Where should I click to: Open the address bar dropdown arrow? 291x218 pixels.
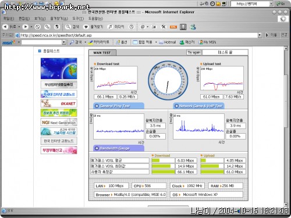pos(260,35)
